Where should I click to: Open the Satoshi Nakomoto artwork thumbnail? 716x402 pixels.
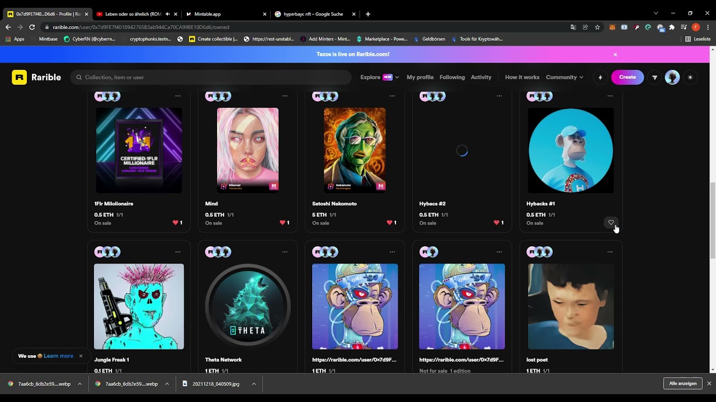tap(355, 150)
